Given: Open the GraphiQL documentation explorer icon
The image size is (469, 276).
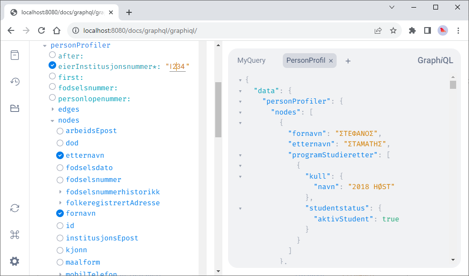Looking at the screenshot, I should pos(15,55).
